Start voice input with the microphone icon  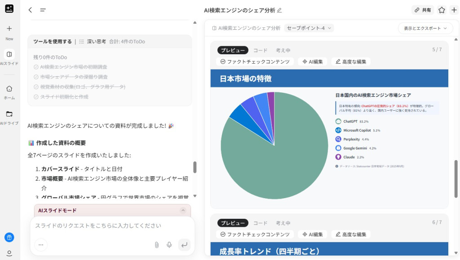[169, 244]
